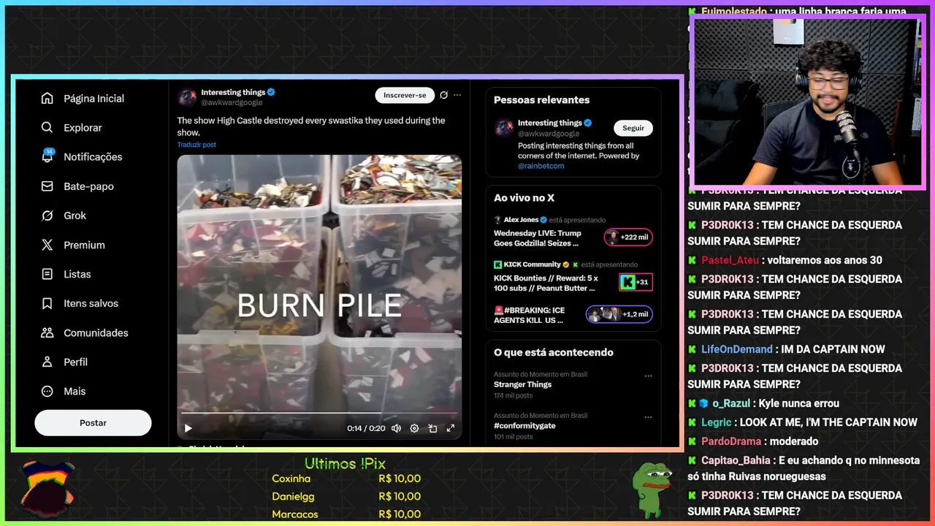Click the Seguir button for Interesting things
935x526 pixels.
(x=633, y=128)
